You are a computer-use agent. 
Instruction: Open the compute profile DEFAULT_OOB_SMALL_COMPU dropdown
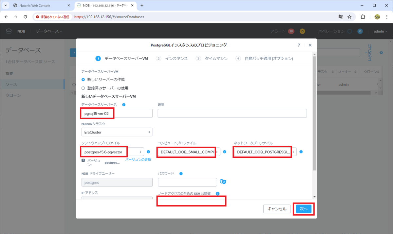[x=189, y=152]
